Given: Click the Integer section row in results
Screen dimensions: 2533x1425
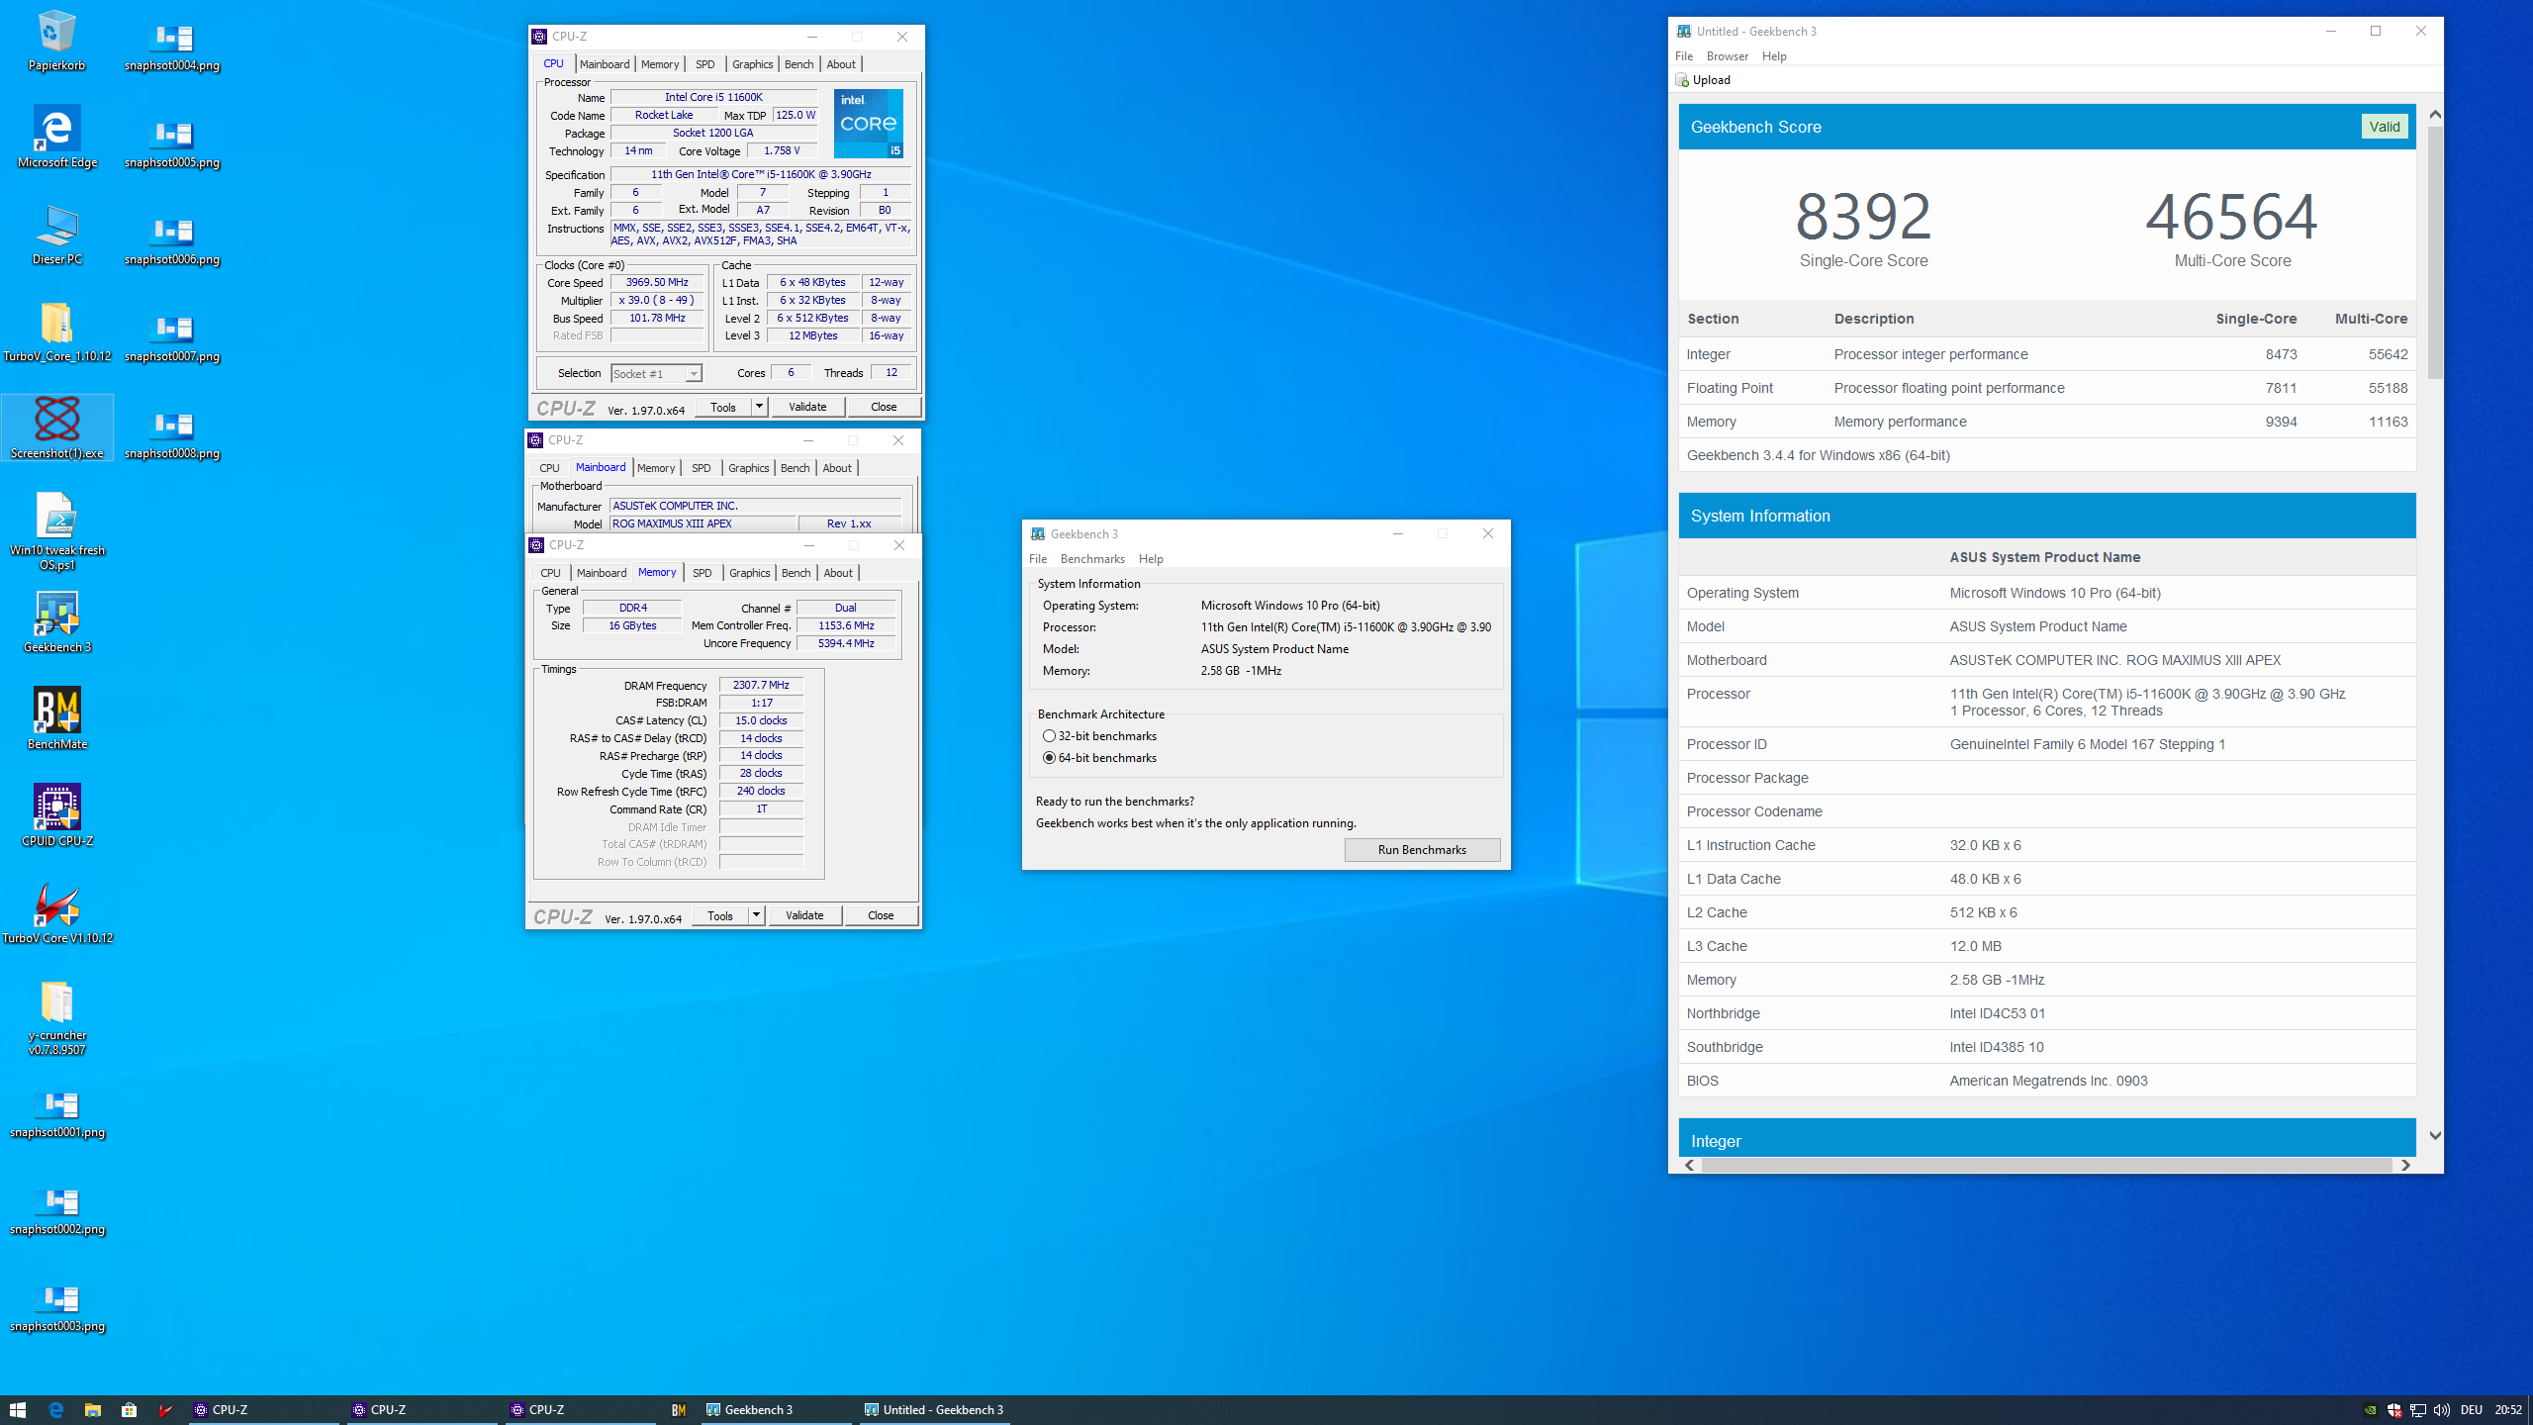Looking at the screenshot, I should pyautogui.click(x=2046, y=354).
